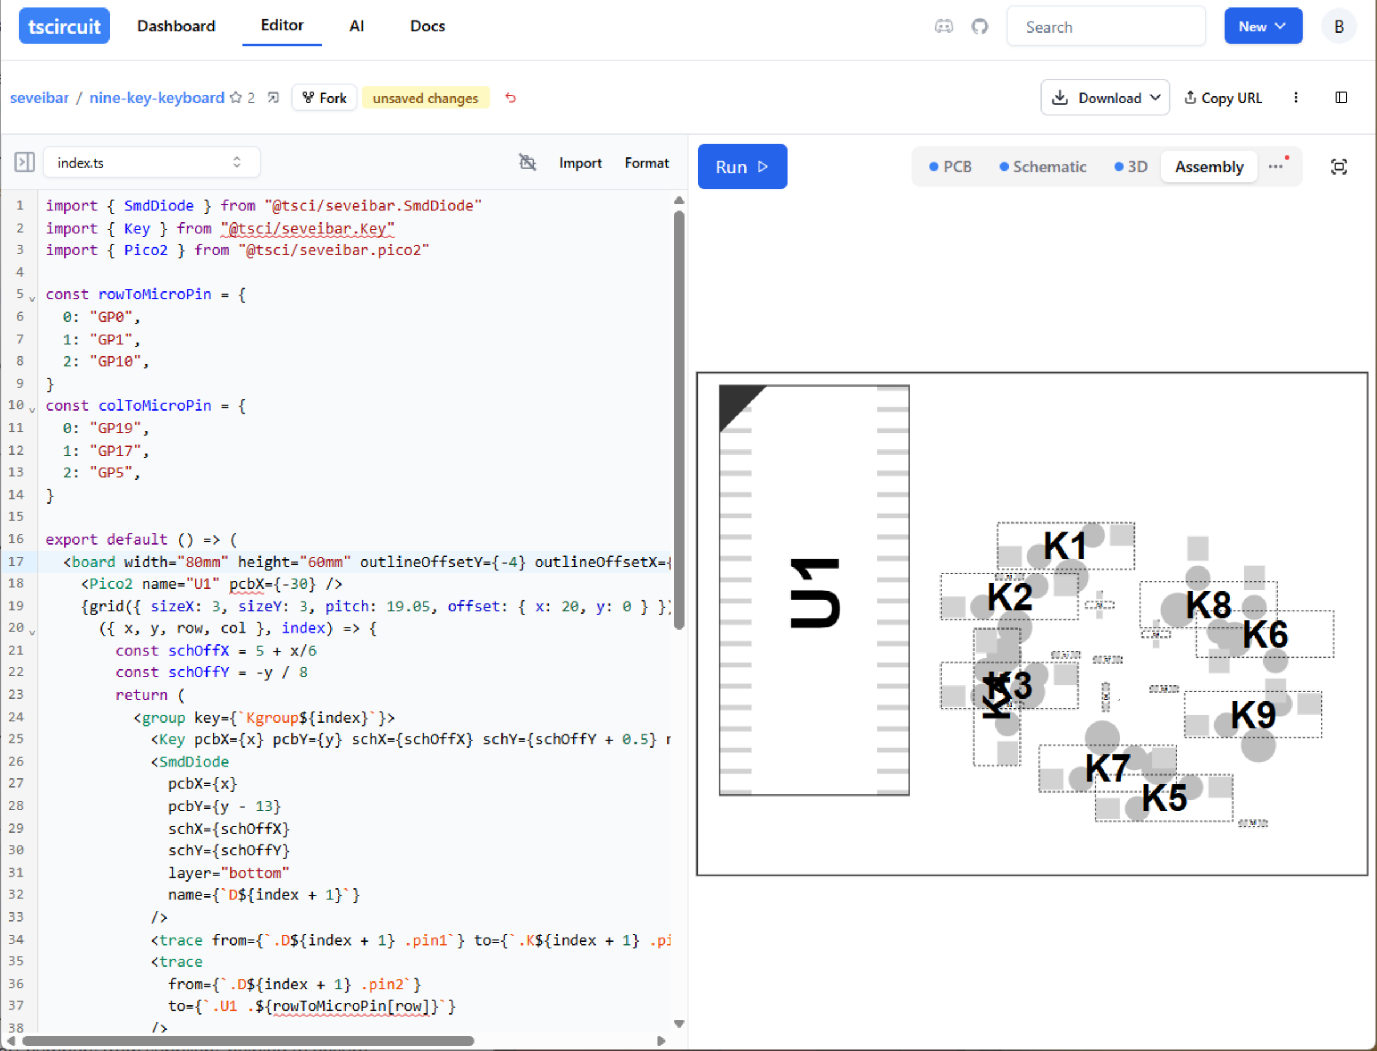Image resolution: width=1377 pixels, height=1051 pixels.
Task: Open the GitHub icon link
Action: coord(979,26)
